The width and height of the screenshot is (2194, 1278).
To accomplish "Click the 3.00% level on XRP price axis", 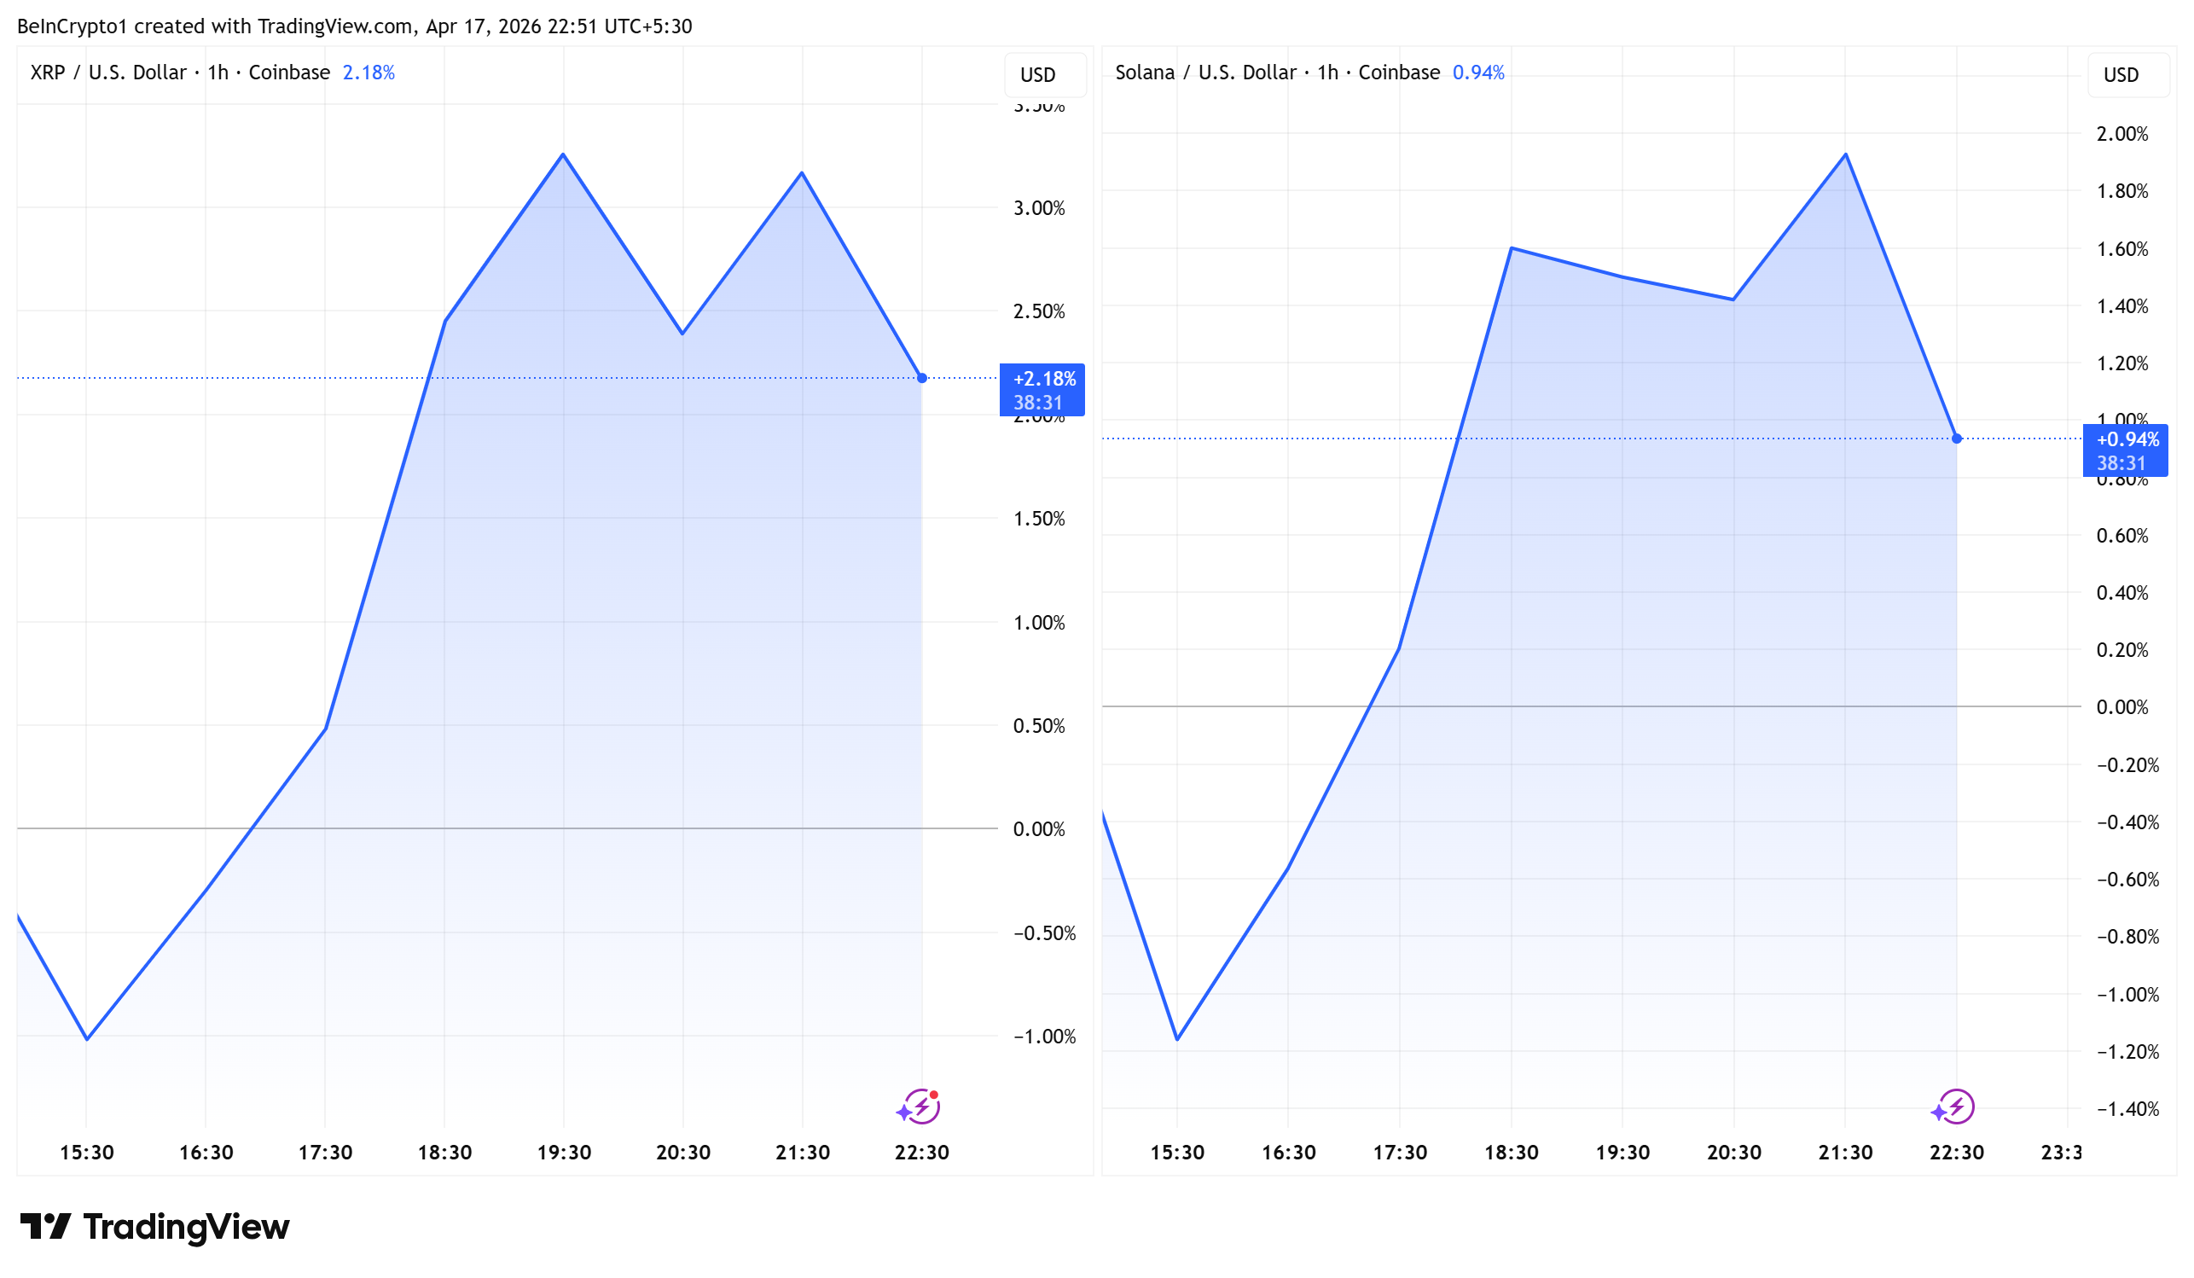I will [1039, 208].
